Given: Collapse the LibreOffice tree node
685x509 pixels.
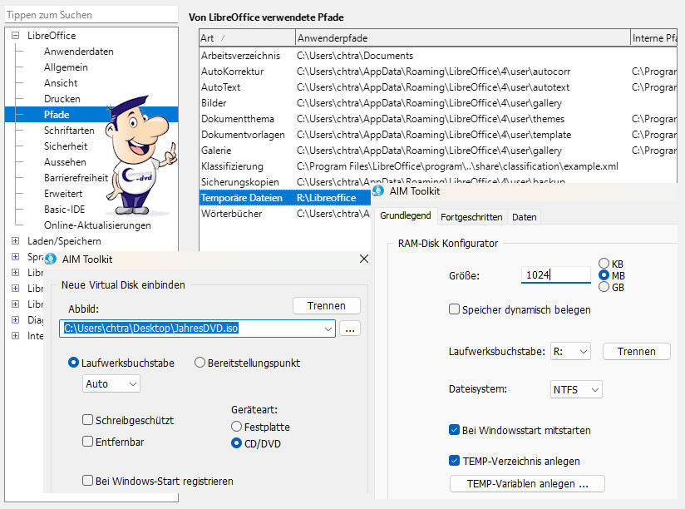Looking at the screenshot, I should (15, 36).
